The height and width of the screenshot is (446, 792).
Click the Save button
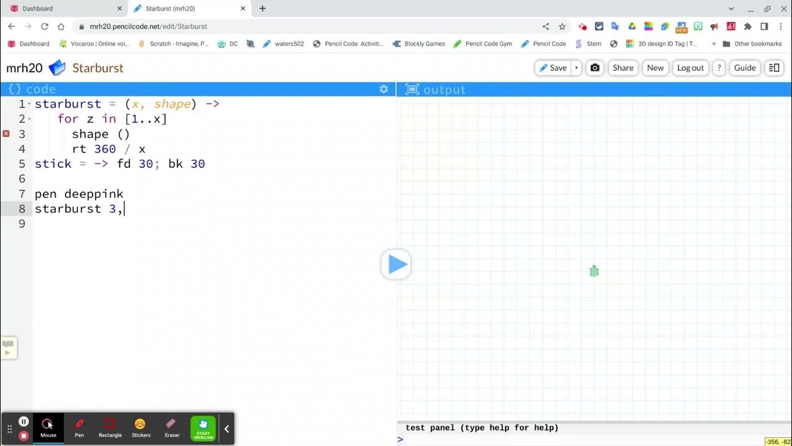[x=553, y=68]
